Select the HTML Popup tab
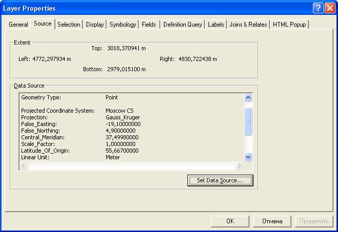Screen dimensions: 338x232 (289, 25)
